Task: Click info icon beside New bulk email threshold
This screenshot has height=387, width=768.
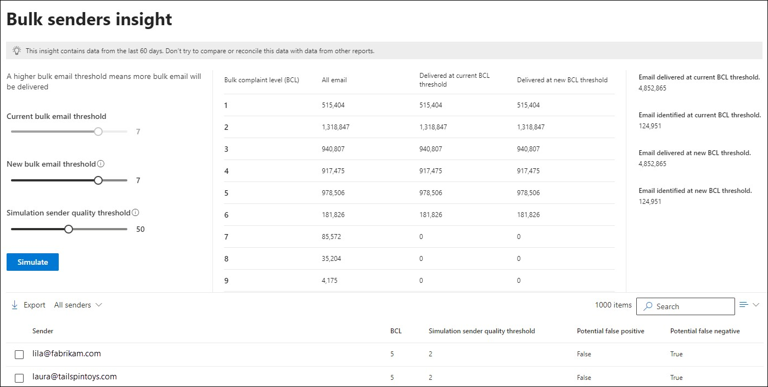Action: pyautogui.click(x=101, y=164)
